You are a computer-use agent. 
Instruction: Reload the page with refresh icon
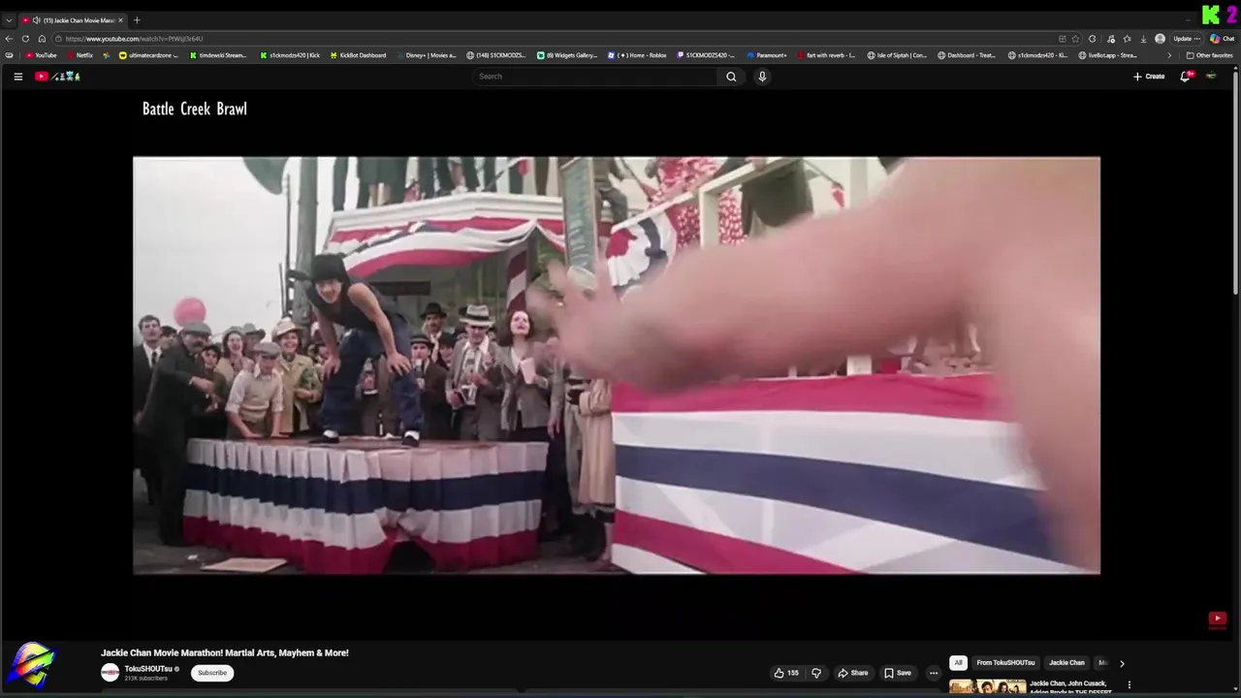[x=25, y=39]
